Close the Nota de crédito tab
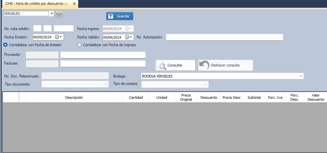Image resolution: width=327 pixels, height=153 pixels. [74, 4]
